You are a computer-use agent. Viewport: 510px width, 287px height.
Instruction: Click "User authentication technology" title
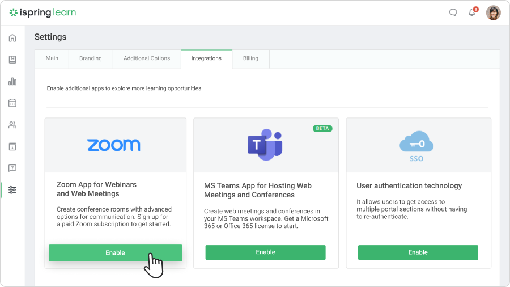coord(409,186)
